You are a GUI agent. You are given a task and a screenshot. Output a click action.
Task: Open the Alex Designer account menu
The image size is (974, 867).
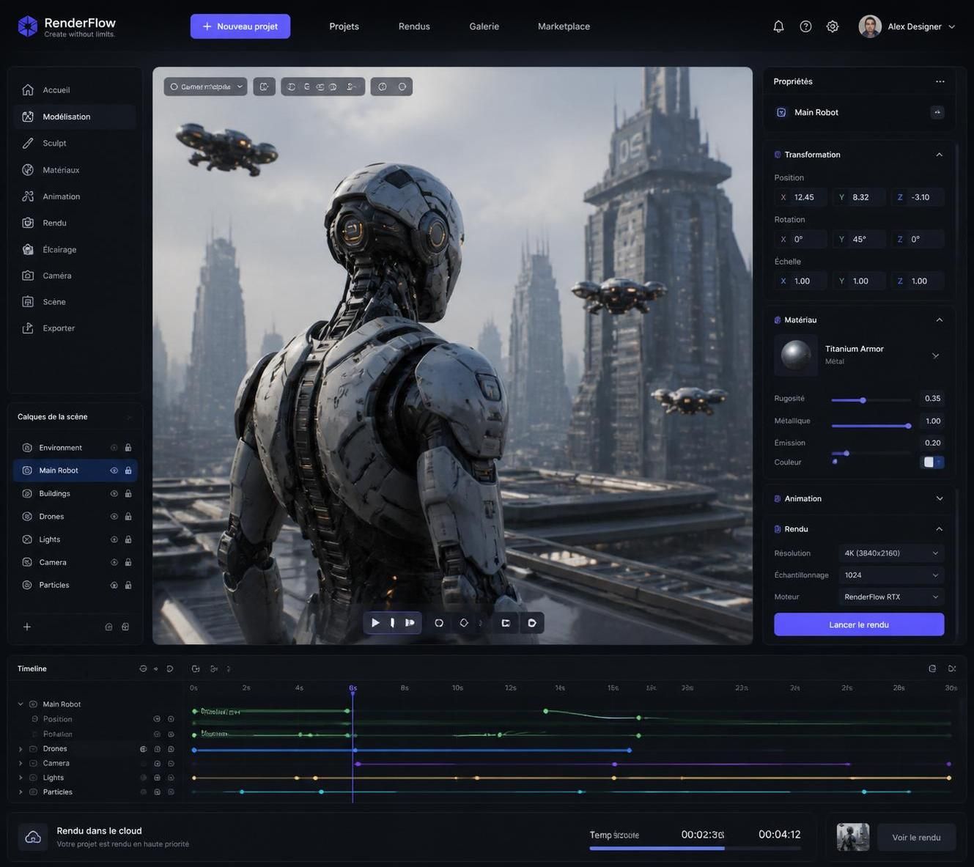(x=907, y=26)
